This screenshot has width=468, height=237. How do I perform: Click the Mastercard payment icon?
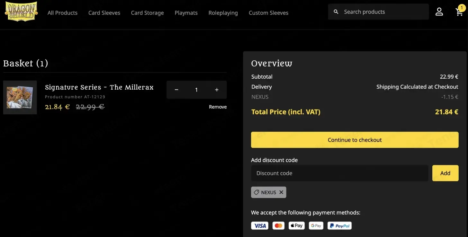click(279, 226)
